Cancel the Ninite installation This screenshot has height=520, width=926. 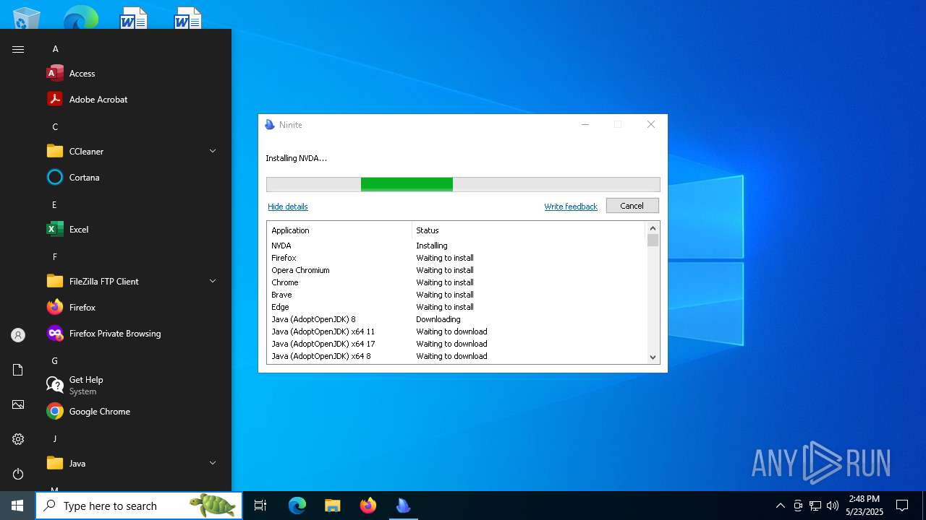pos(632,206)
